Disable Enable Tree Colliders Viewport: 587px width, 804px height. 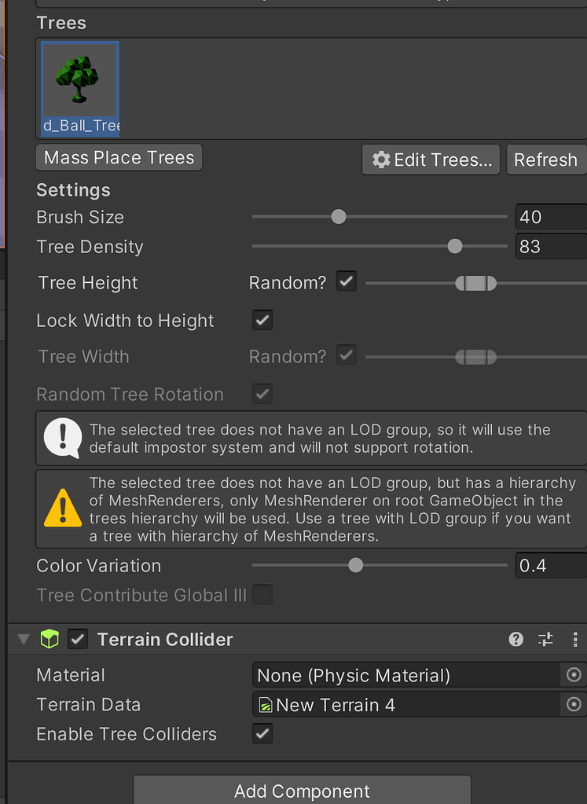pos(262,733)
